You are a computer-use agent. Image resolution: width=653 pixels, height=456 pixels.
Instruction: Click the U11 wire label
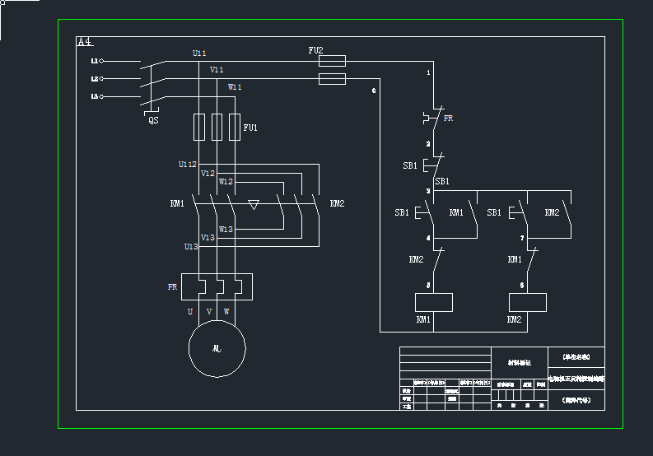click(199, 54)
